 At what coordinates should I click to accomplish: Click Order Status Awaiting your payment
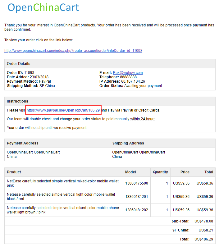130,86
